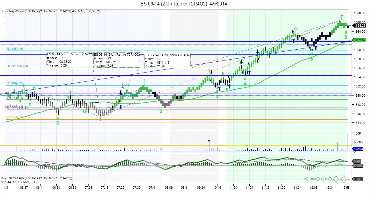Select the R1 1852.25 level label

coord(15,83)
